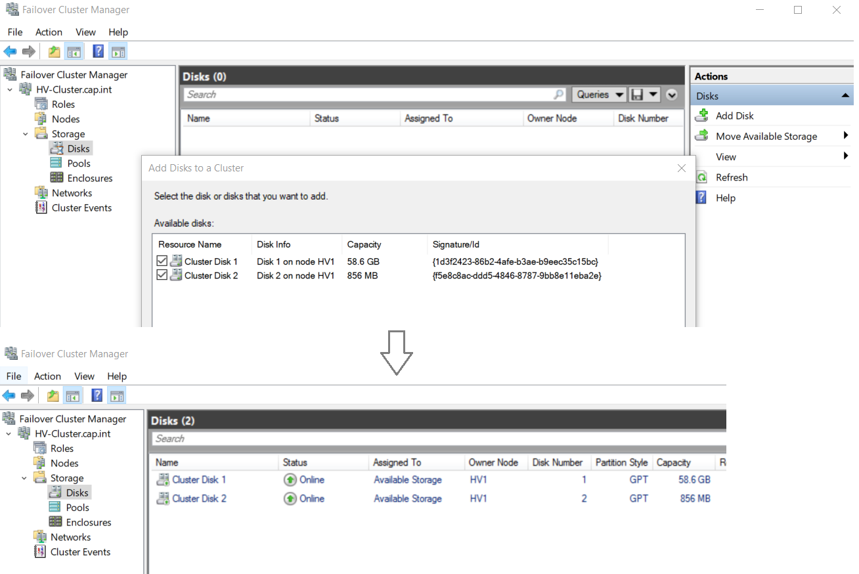Open View menu in Disks (0) window
This screenshot has width=859, height=574.
coord(85,32)
